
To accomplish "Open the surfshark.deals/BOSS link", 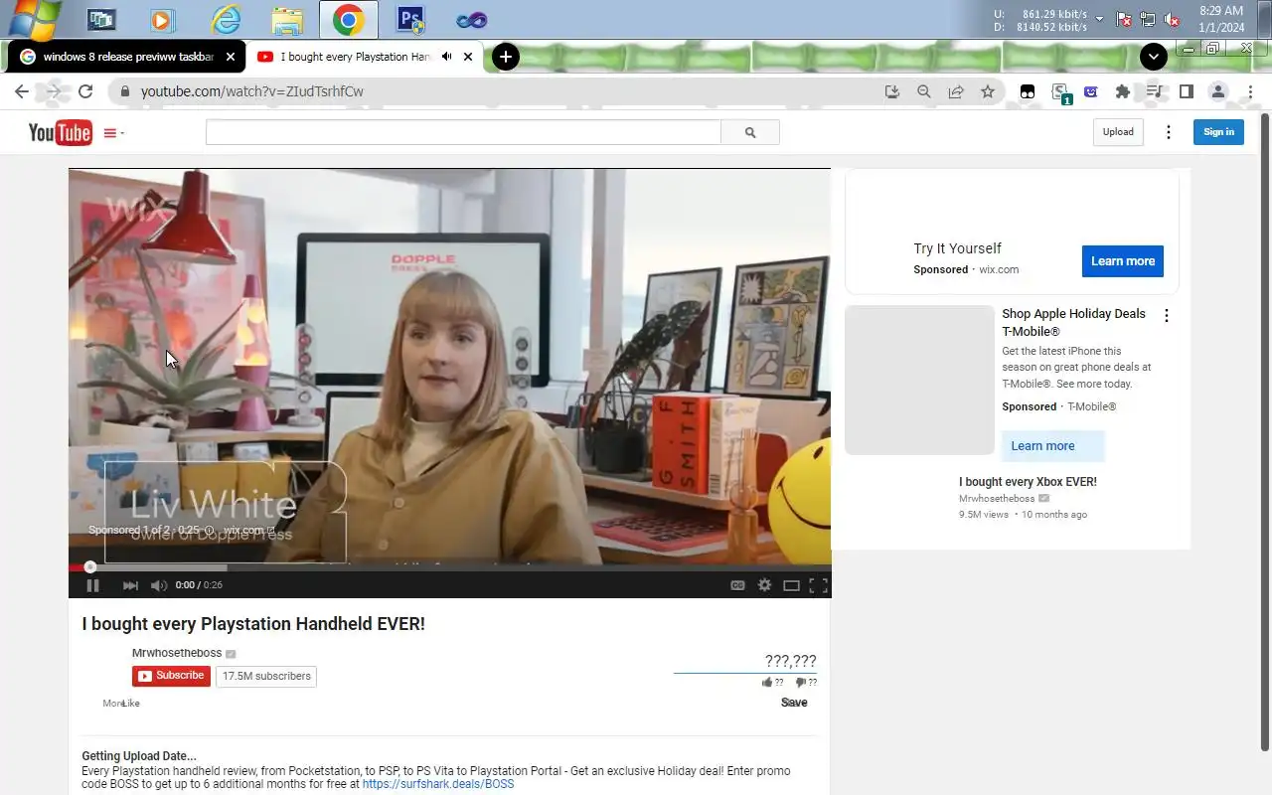I will (x=438, y=784).
